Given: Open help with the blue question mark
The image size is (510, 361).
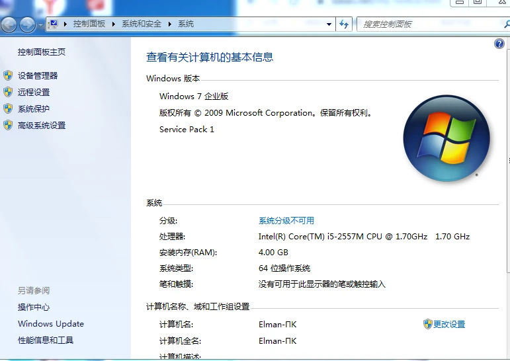Looking at the screenshot, I should [499, 44].
